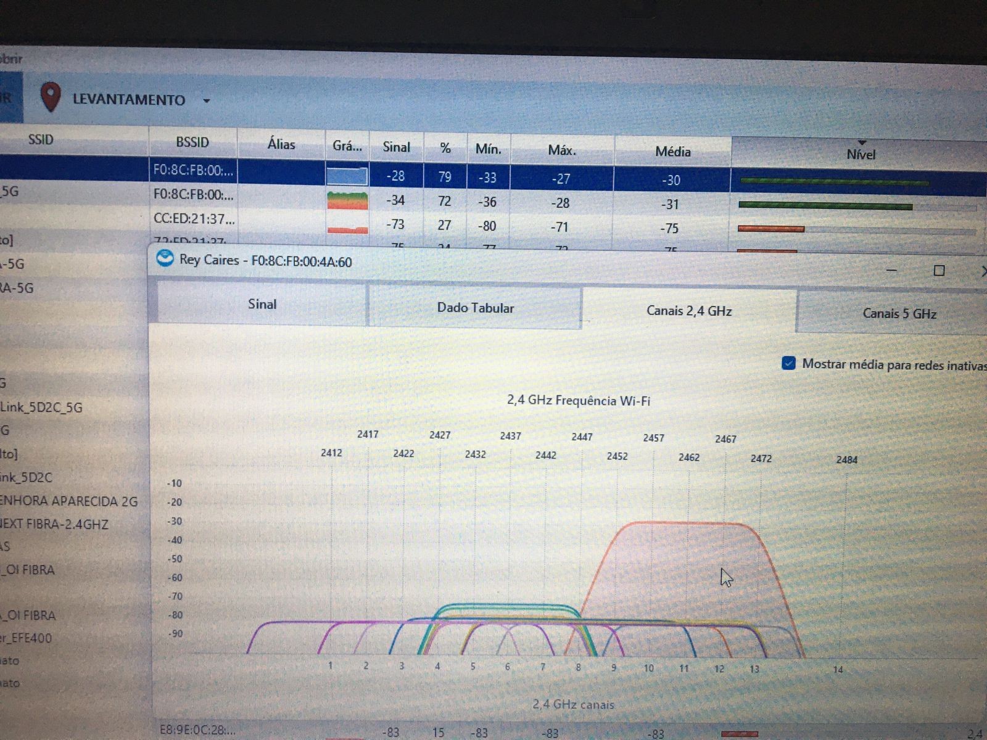Viewport: 987px width, 740px height.
Task: Maximize the Rey Caires window
Action: 939,271
